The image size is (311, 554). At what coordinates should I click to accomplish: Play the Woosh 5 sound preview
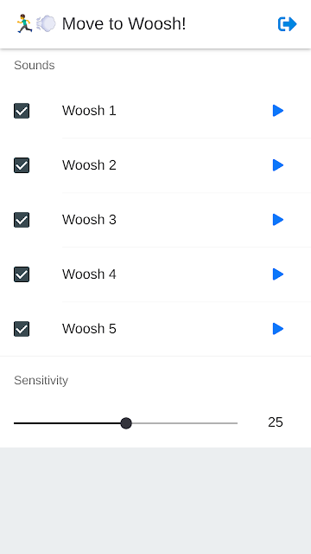click(x=278, y=329)
